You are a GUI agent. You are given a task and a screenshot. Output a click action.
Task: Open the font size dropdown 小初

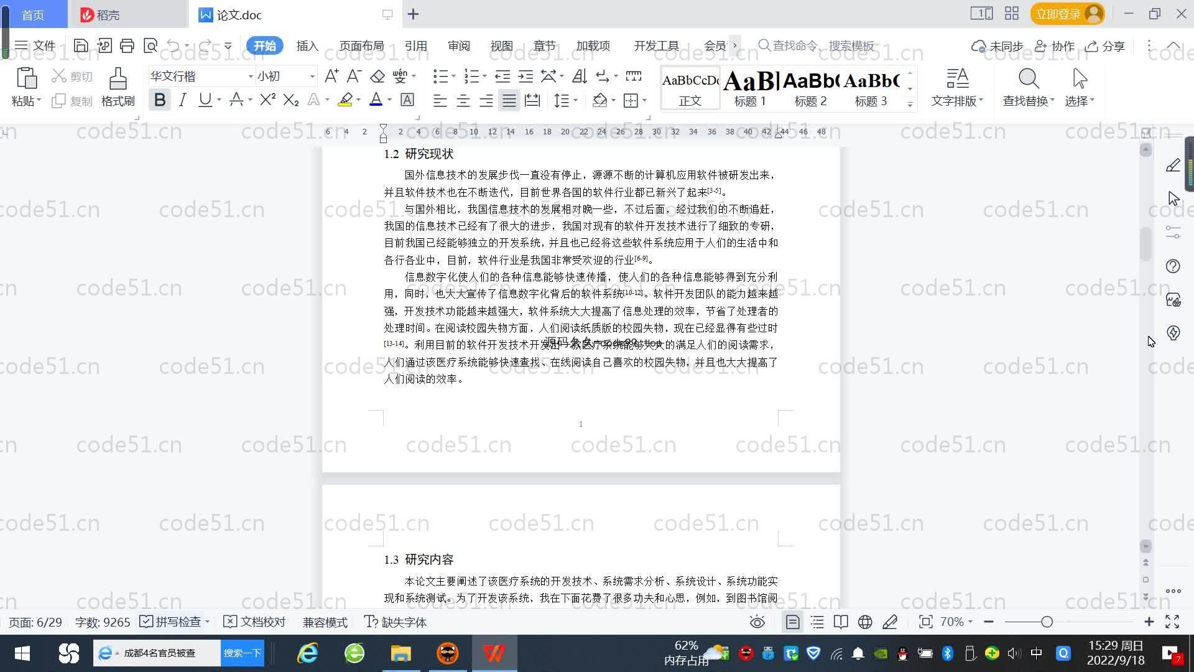[312, 76]
